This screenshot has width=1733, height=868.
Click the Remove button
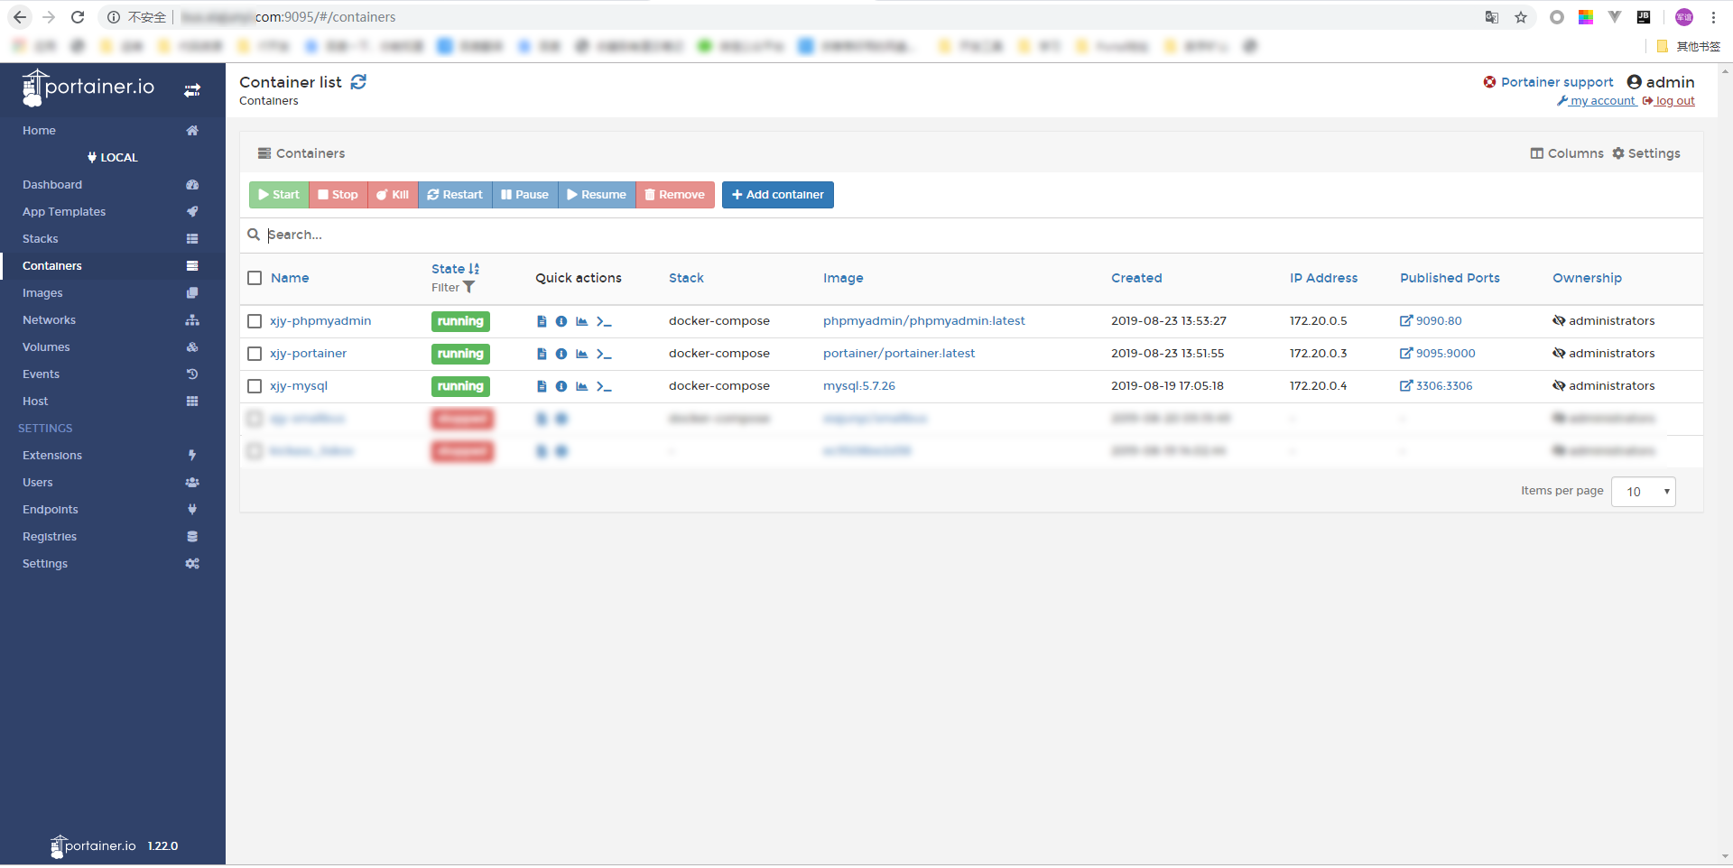coord(675,195)
